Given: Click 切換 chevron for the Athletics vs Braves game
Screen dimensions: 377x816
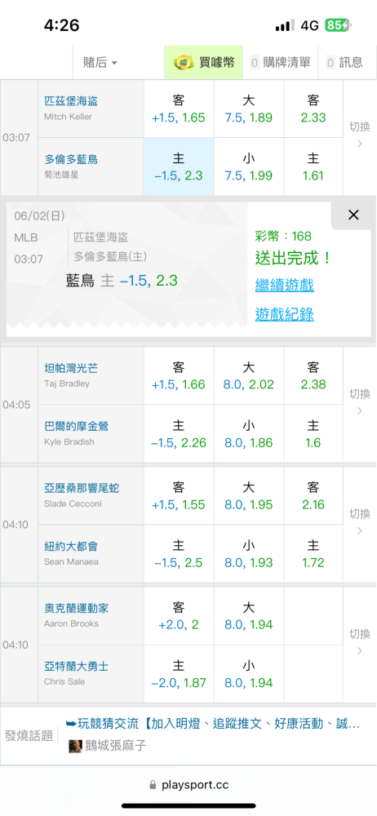Looking at the screenshot, I should (x=359, y=642).
